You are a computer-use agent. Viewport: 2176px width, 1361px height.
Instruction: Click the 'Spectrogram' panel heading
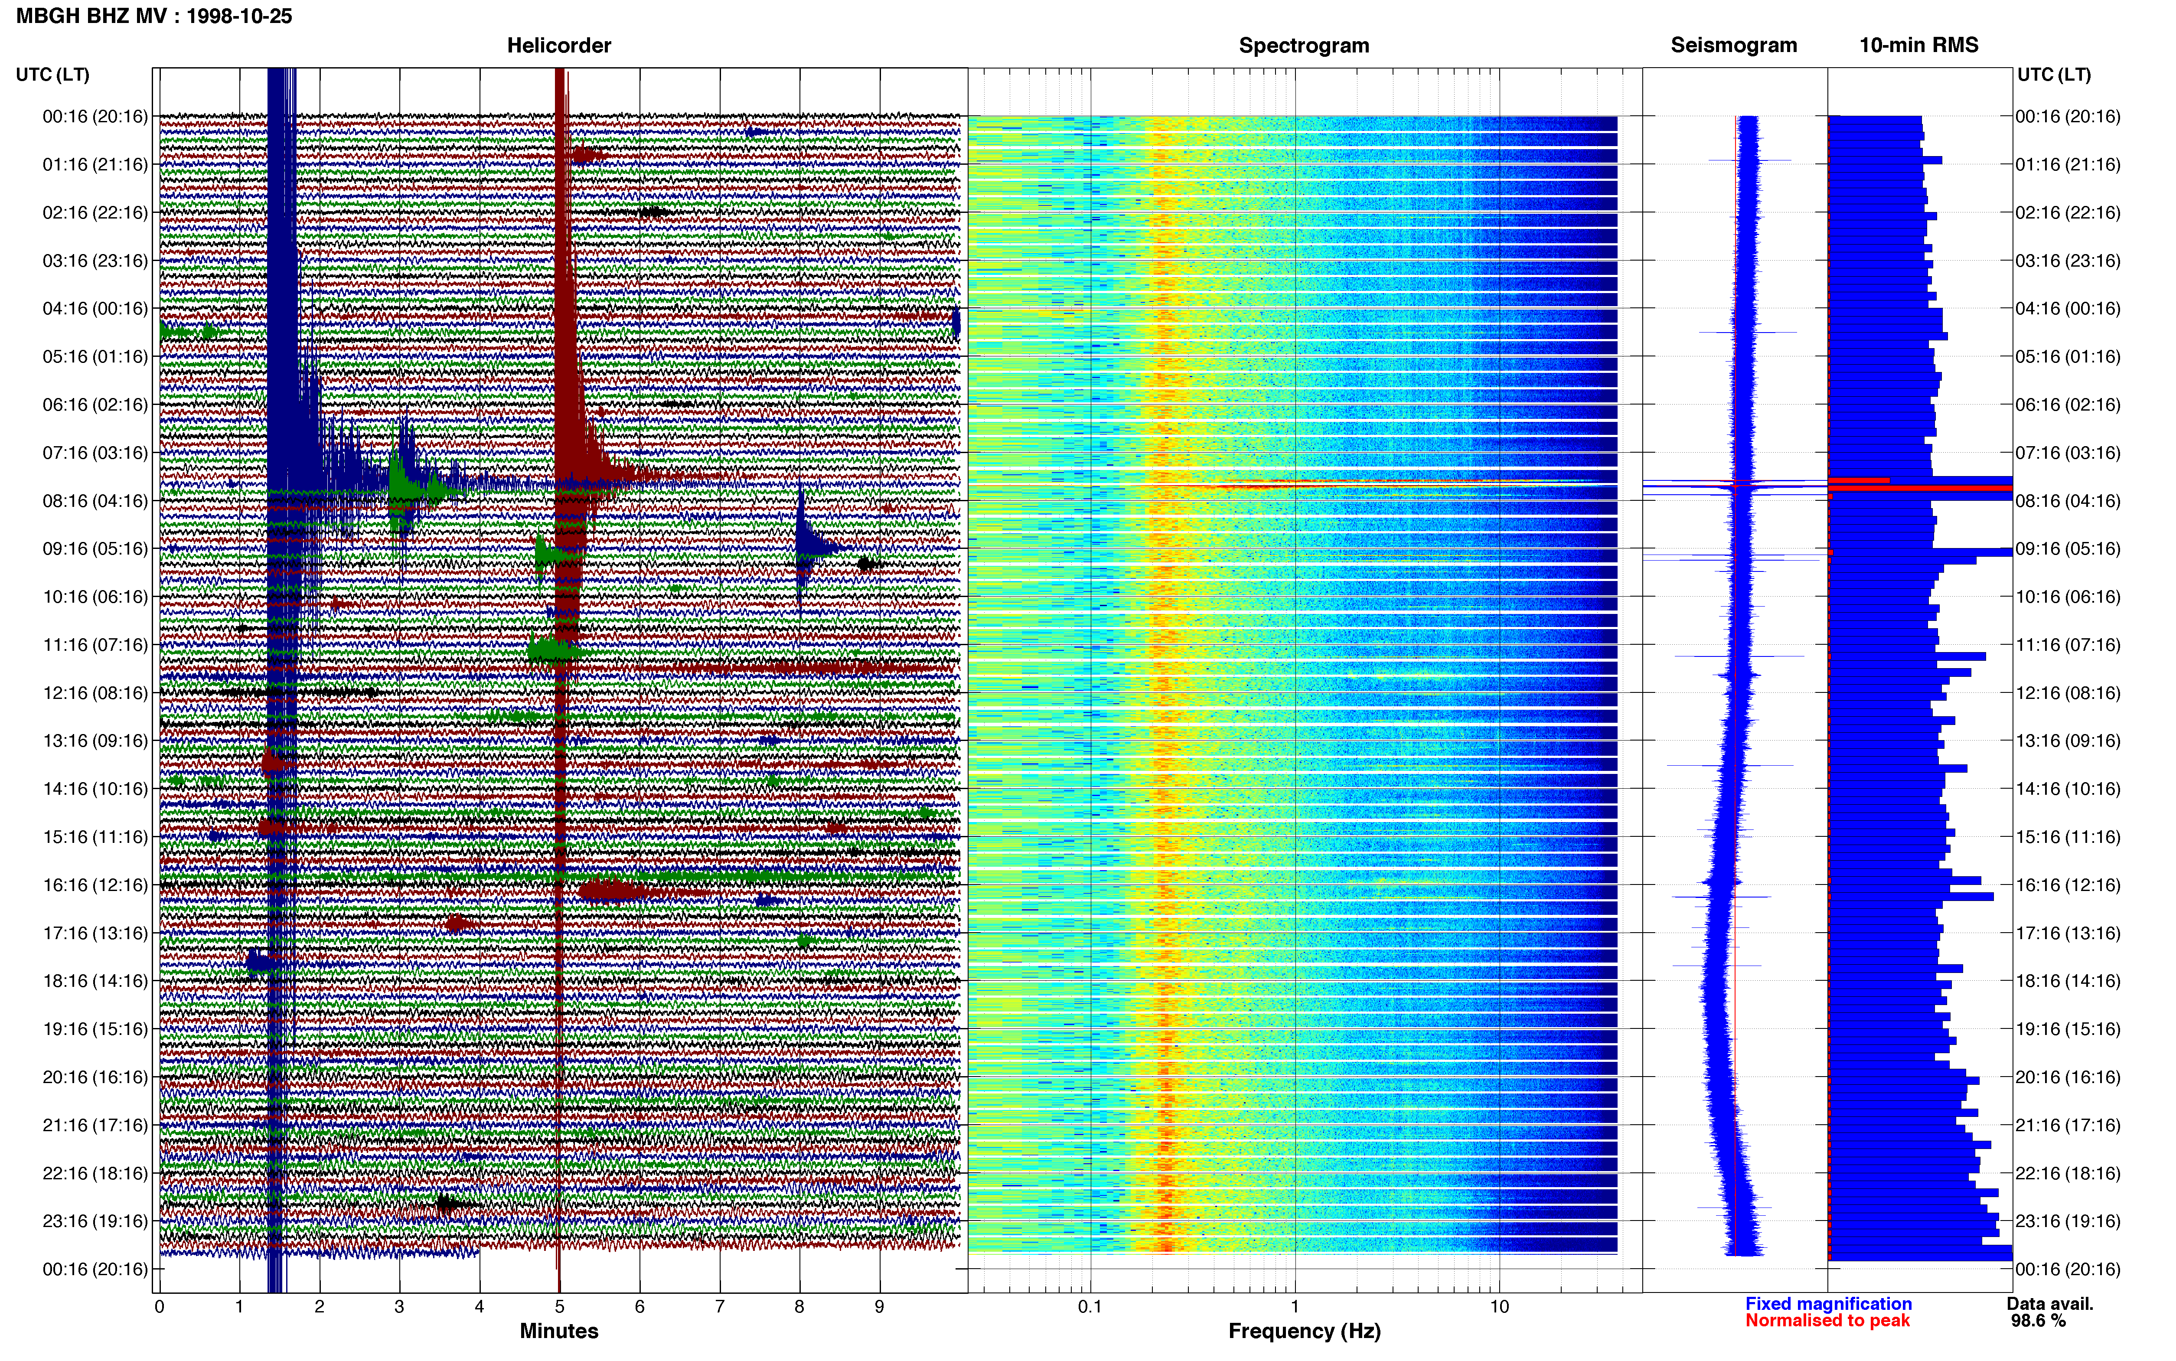(x=1304, y=45)
